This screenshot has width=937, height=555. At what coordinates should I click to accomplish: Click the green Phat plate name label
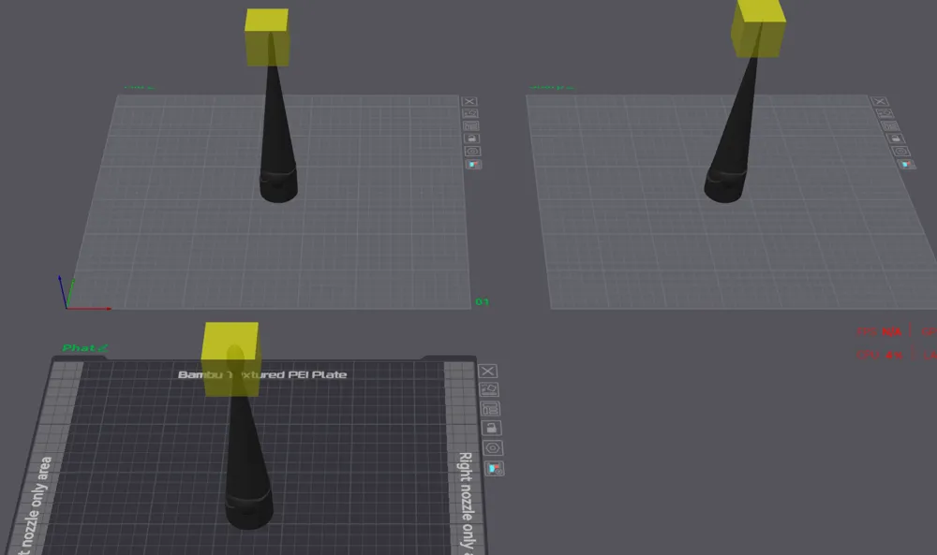pos(85,348)
